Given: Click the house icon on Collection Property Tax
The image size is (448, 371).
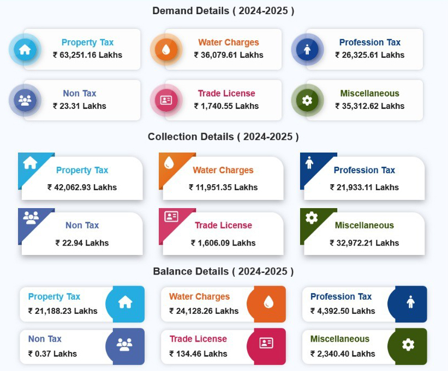Looking at the screenshot, I should (x=30, y=162).
